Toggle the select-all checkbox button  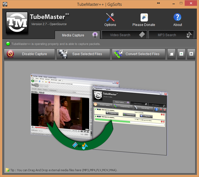pos(171,54)
